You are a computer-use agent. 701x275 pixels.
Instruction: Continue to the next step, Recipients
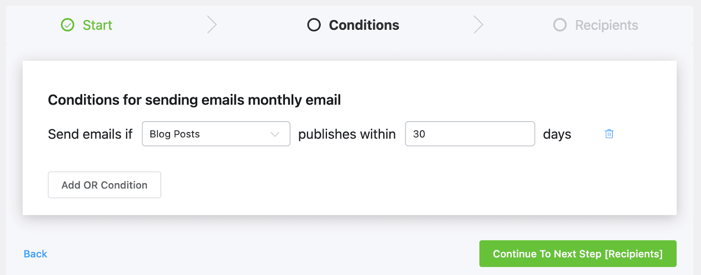[577, 254]
